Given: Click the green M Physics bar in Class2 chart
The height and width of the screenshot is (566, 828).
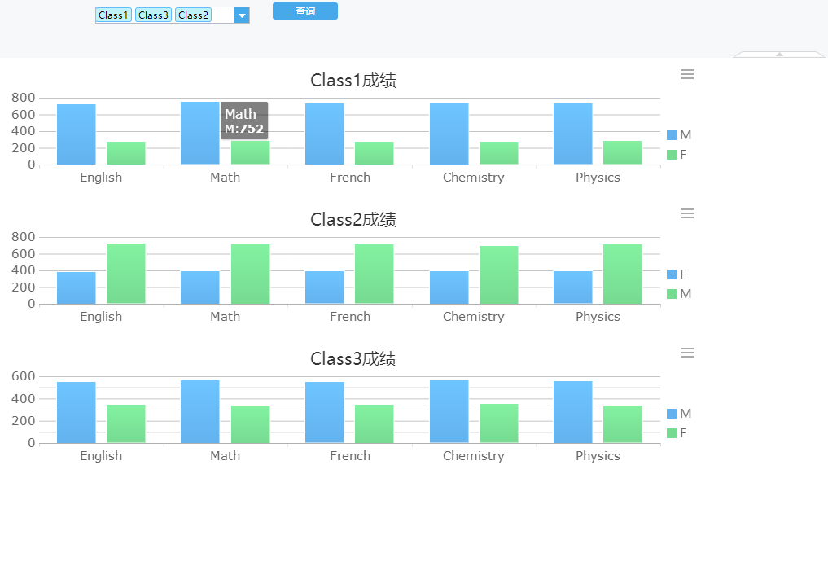Looking at the screenshot, I should (623, 274).
